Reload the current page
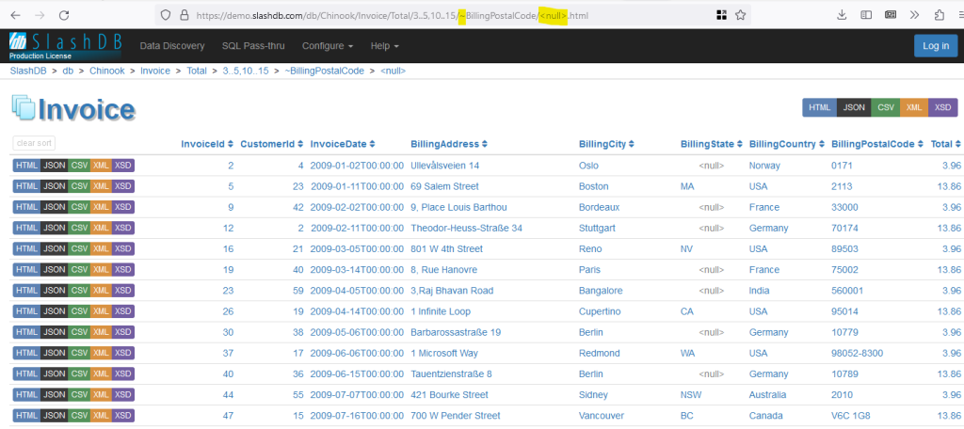This screenshot has height=429, width=964. coord(63,15)
